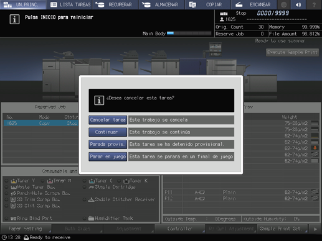Click the Punch-Hole Scraps Box icon

pos(13,193)
